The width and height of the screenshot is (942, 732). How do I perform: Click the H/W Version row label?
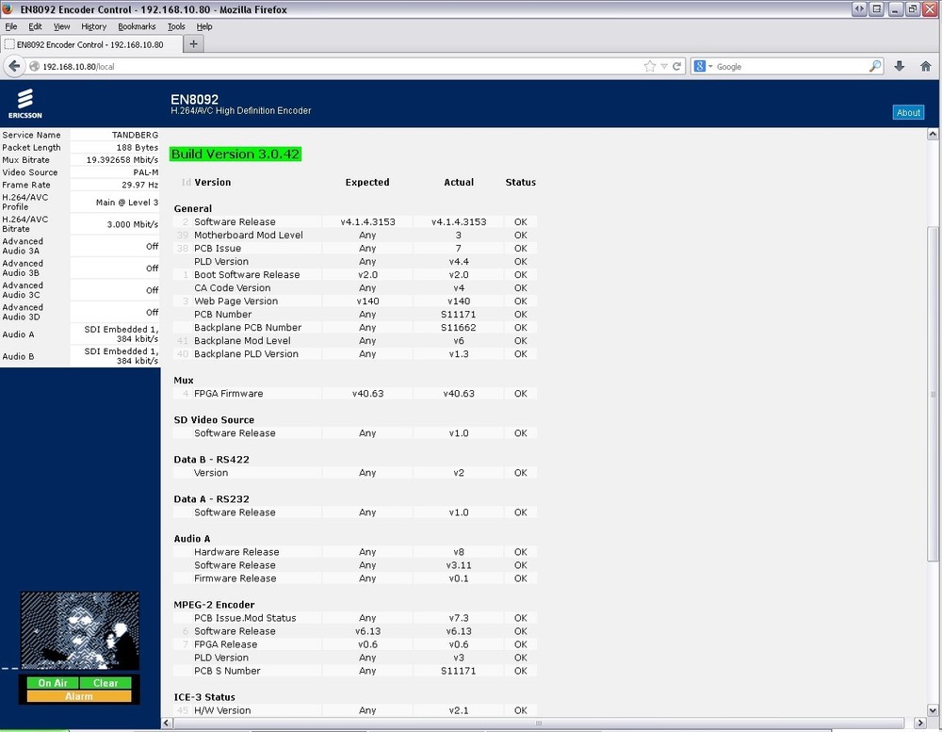coord(222,710)
